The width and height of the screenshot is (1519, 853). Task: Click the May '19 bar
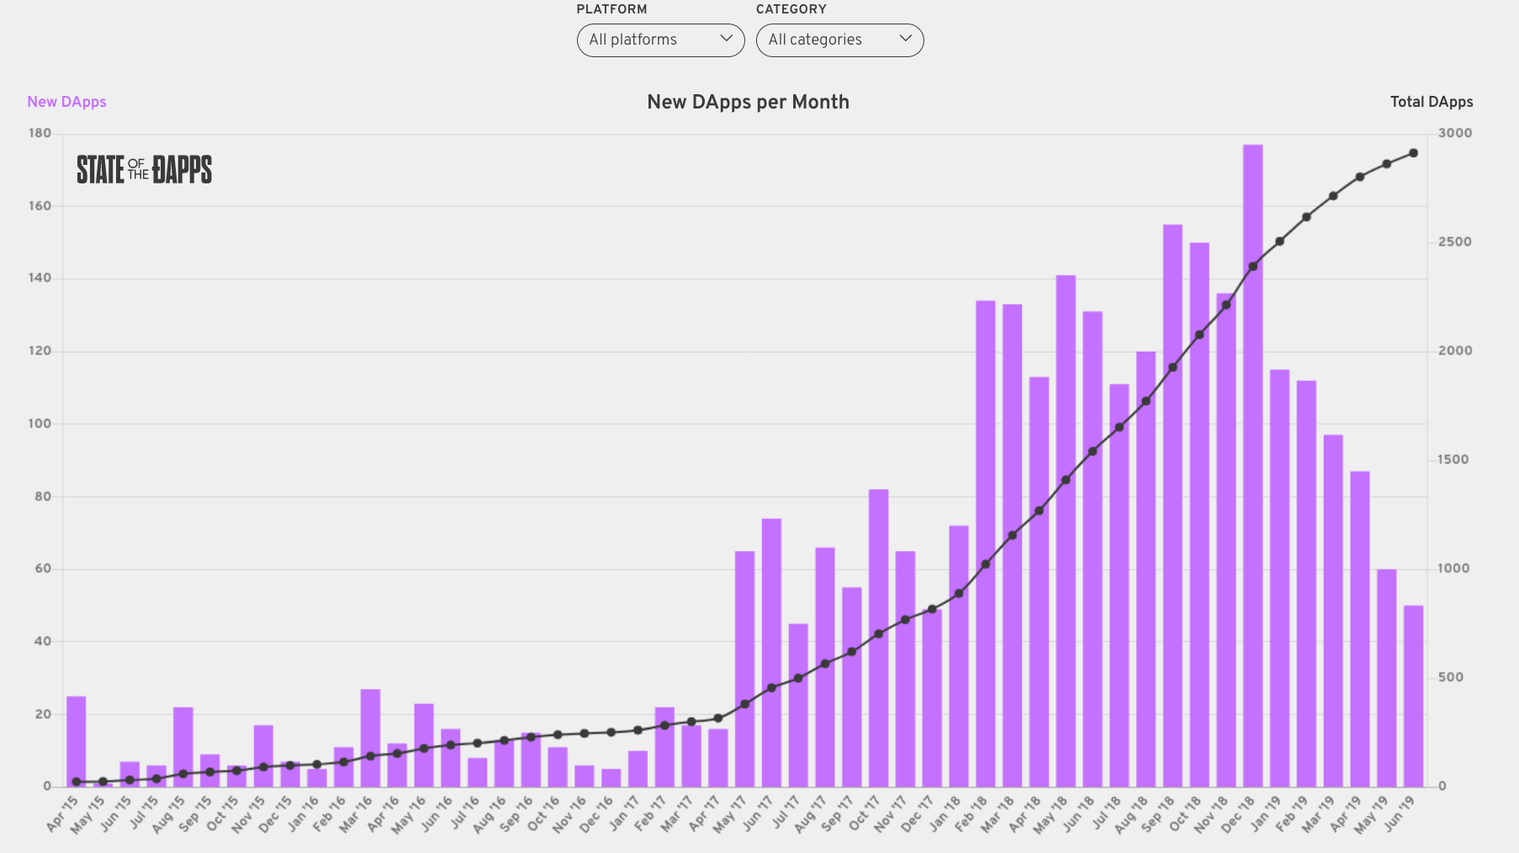(1386, 678)
